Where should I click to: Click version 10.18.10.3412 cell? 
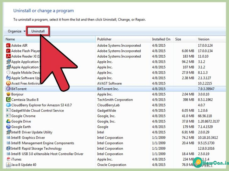pyautogui.click(x=208, y=138)
